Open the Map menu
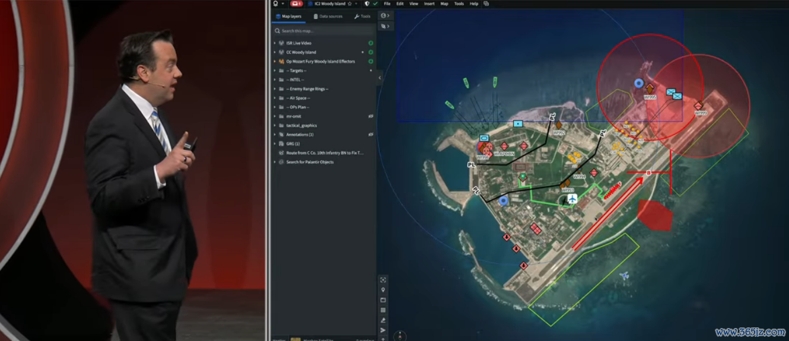The image size is (789, 341). [444, 4]
